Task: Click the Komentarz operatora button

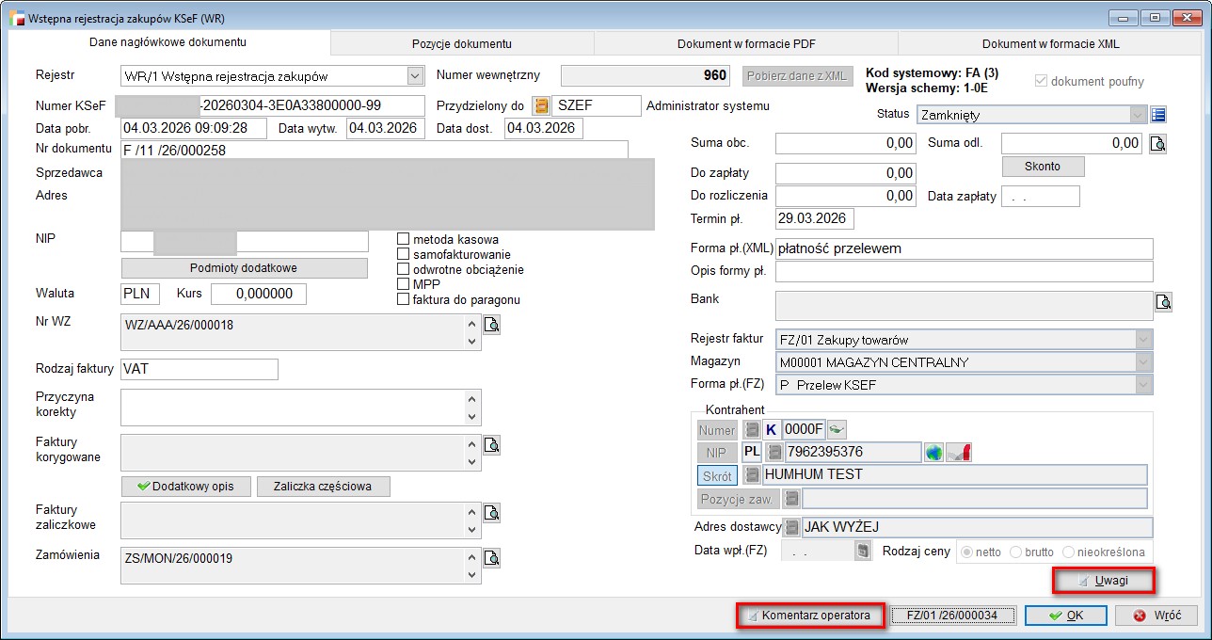Action: 810,616
